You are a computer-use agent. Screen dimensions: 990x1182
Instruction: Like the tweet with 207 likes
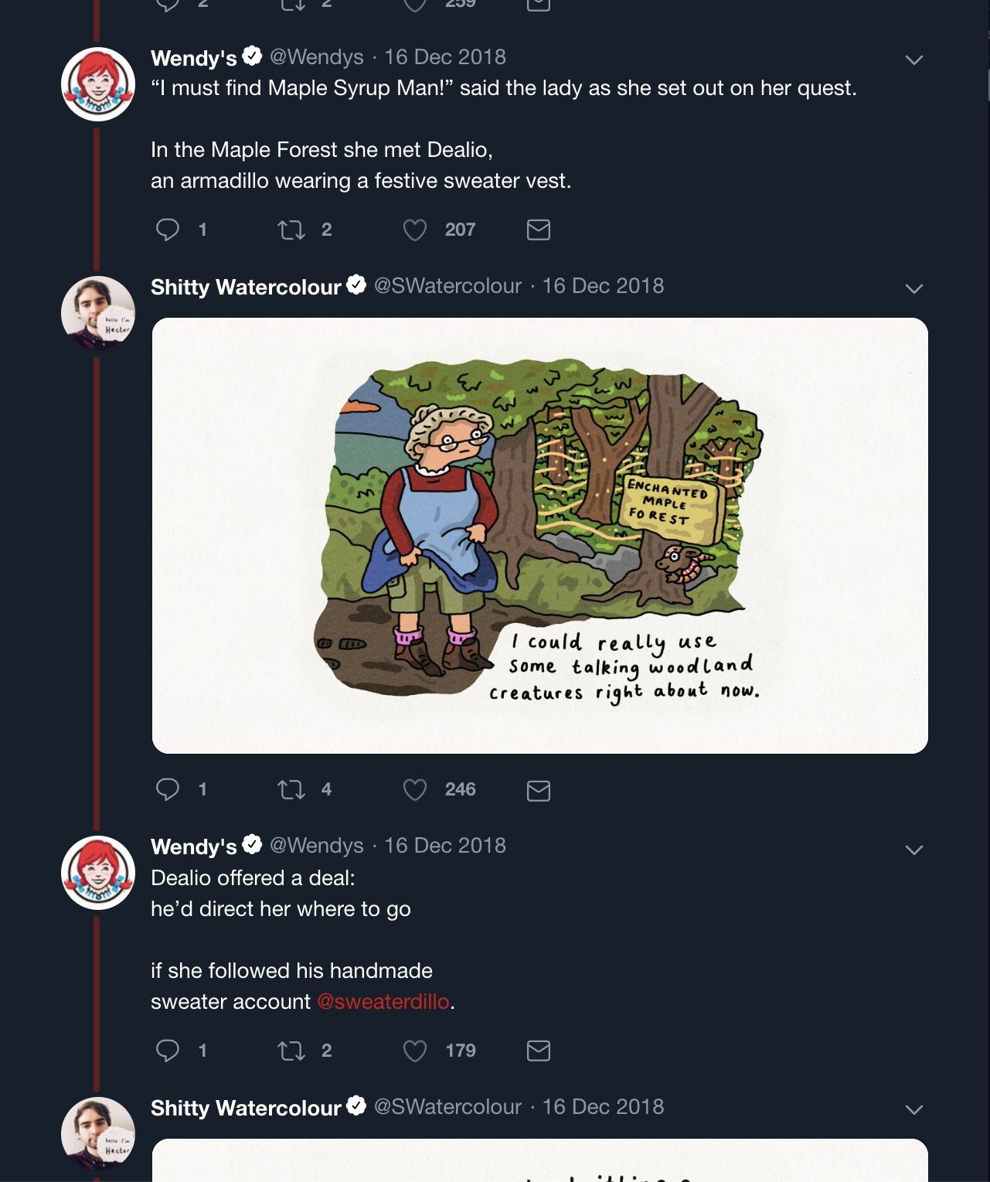coord(415,230)
